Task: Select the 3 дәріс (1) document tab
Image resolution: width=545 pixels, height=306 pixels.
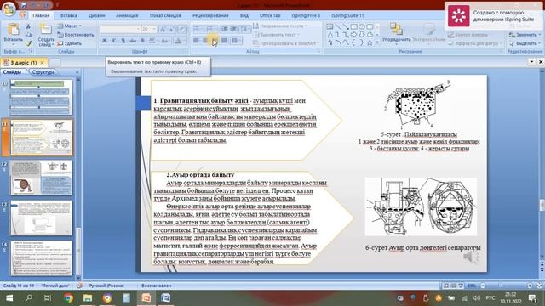Action: coord(24,63)
